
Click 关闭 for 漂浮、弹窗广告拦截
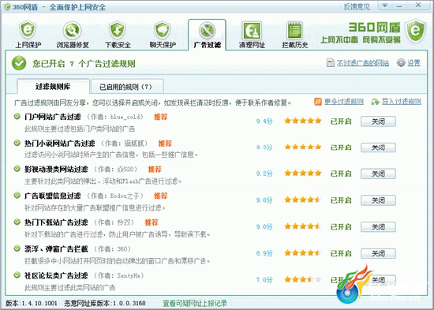tap(378, 253)
